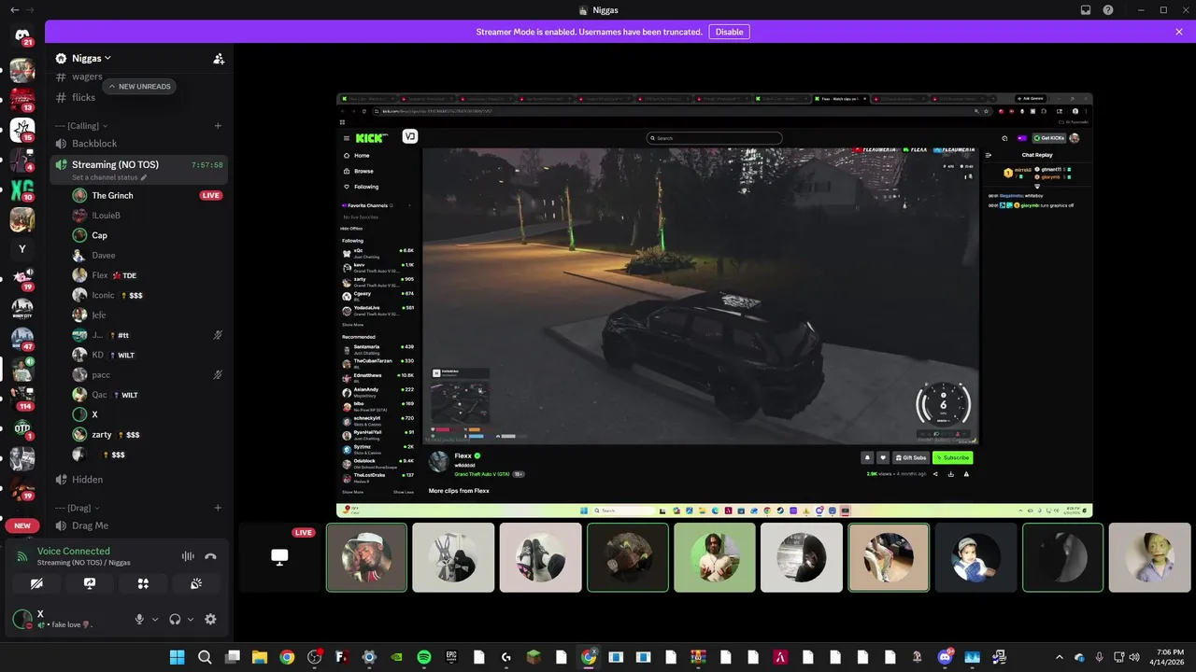Open the OTD server with 1 notification

(22, 428)
